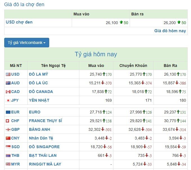Open the Nhân Dân Tệ currency link

point(41,138)
